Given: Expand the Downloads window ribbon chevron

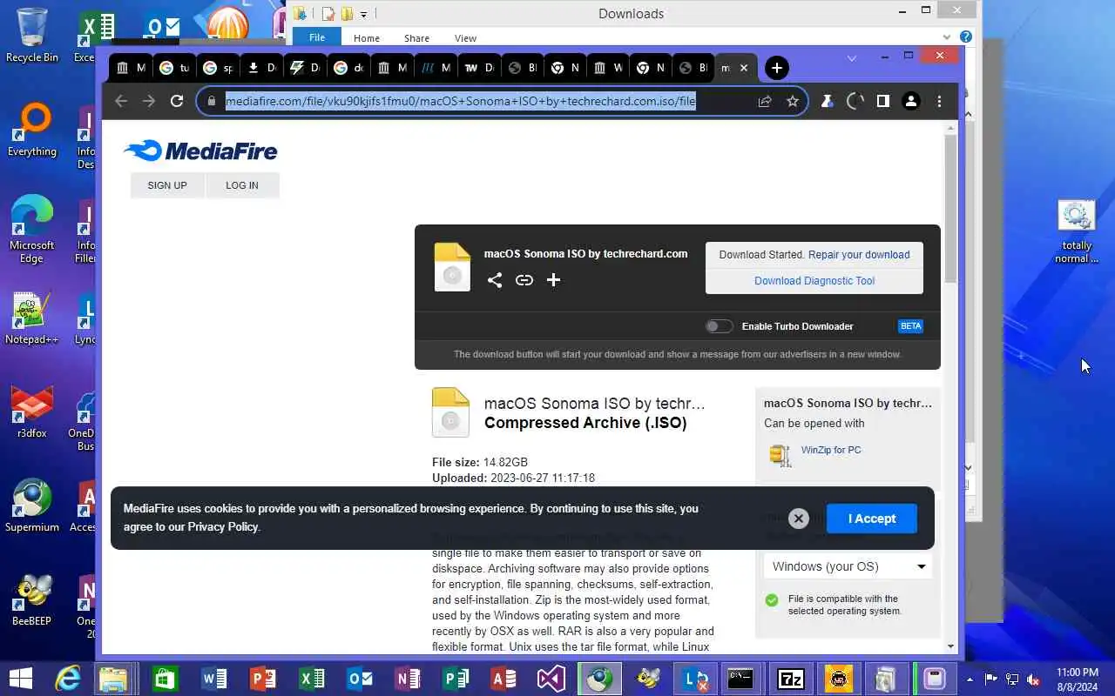Looking at the screenshot, I should point(947,37).
